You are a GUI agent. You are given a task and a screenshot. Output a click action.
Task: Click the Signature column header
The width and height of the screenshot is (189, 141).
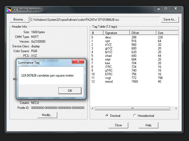click(x=116, y=33)
